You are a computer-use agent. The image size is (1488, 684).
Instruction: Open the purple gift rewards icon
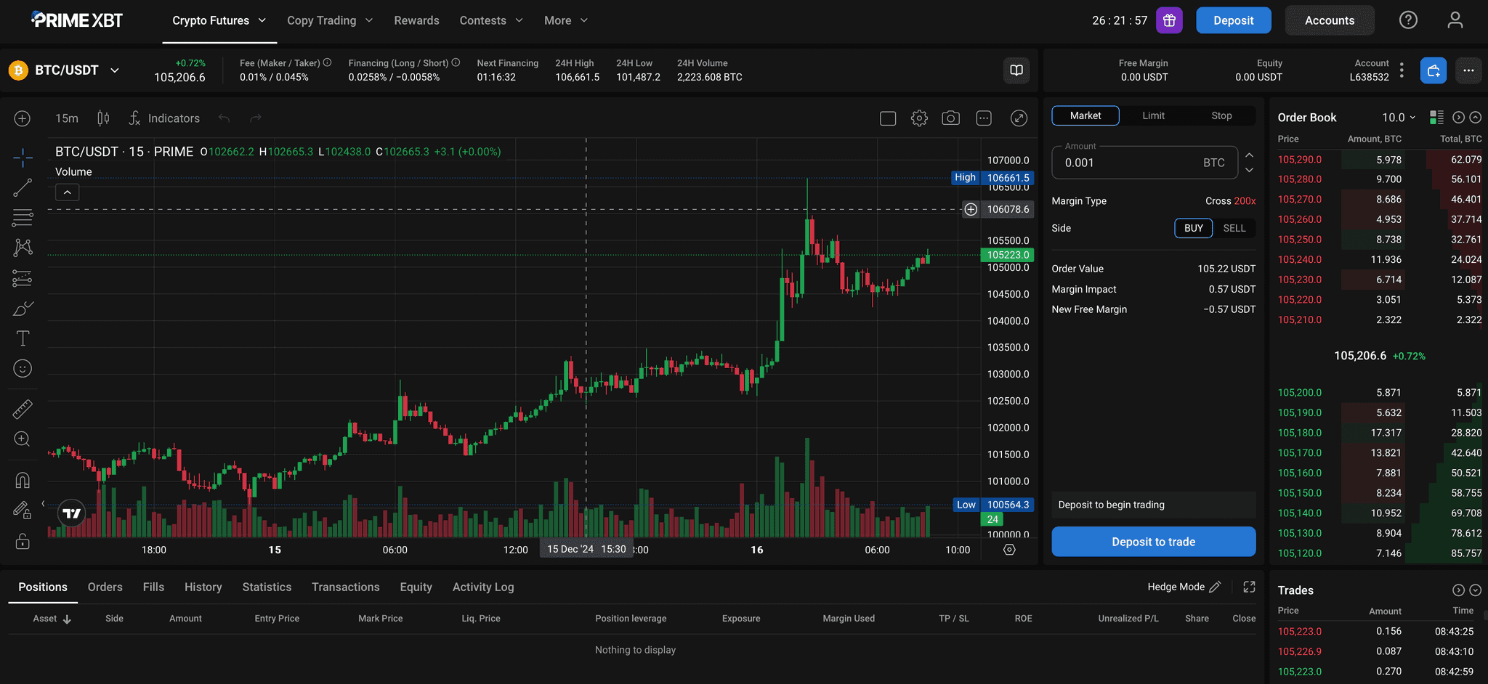pos(1169,20)
